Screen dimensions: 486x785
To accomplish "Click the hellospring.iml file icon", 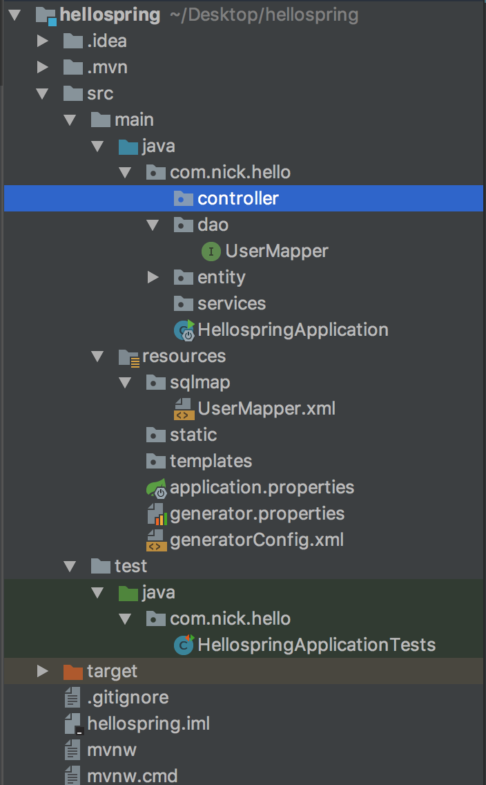I will (73, 724).
